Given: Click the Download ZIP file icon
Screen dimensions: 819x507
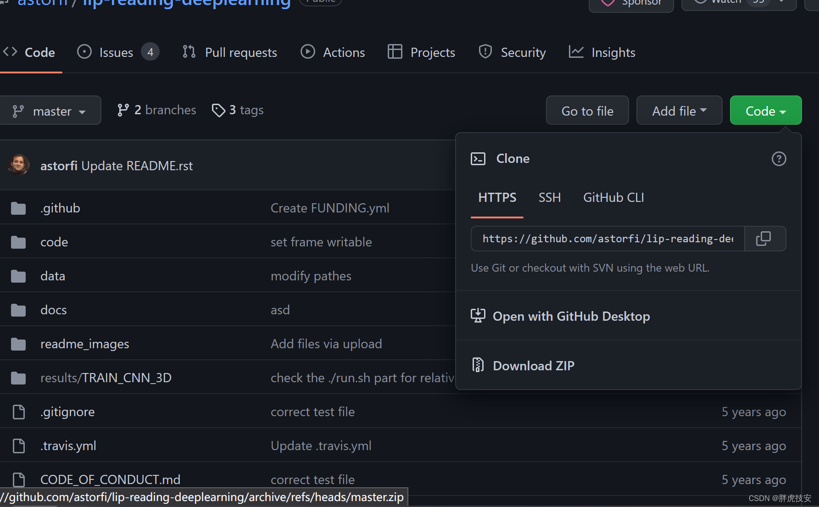Looking at the screenshot, I should pyautogui.click(x=478, y=365).
